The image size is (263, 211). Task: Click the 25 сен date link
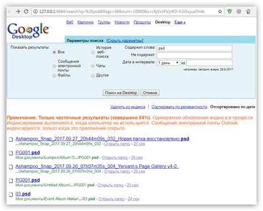[x=133, y=185]
